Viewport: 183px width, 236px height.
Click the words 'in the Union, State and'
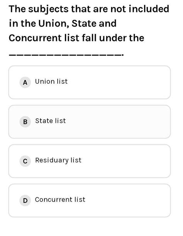pyautogui.click(x=63, y=24)
